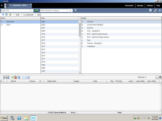Screen dimensions: 162x121
Task: Save the parts list with the floppy disk icon
Action: (8, 77)
